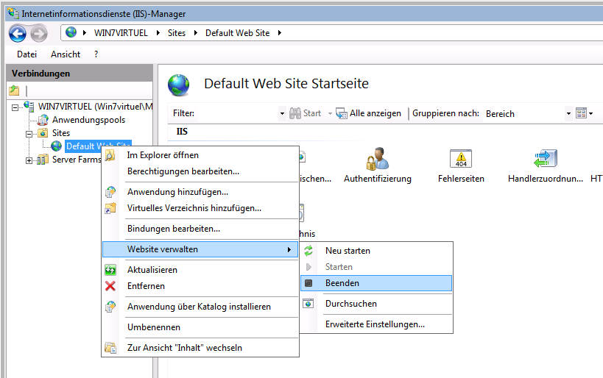
Task: Click the Forward navigation arrow button
Action: click(39, 33)
